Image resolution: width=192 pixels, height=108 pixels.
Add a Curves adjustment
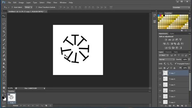[x=173, y=40]
